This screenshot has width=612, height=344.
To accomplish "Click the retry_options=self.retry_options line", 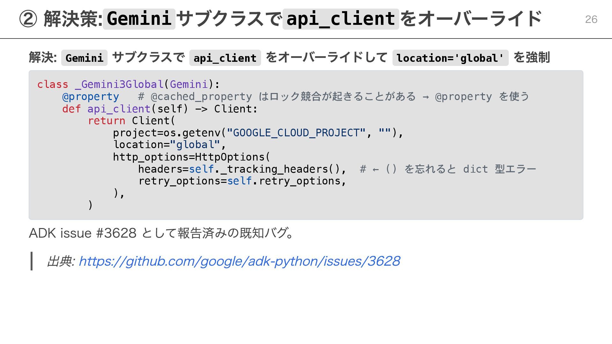I will point(242,181).
